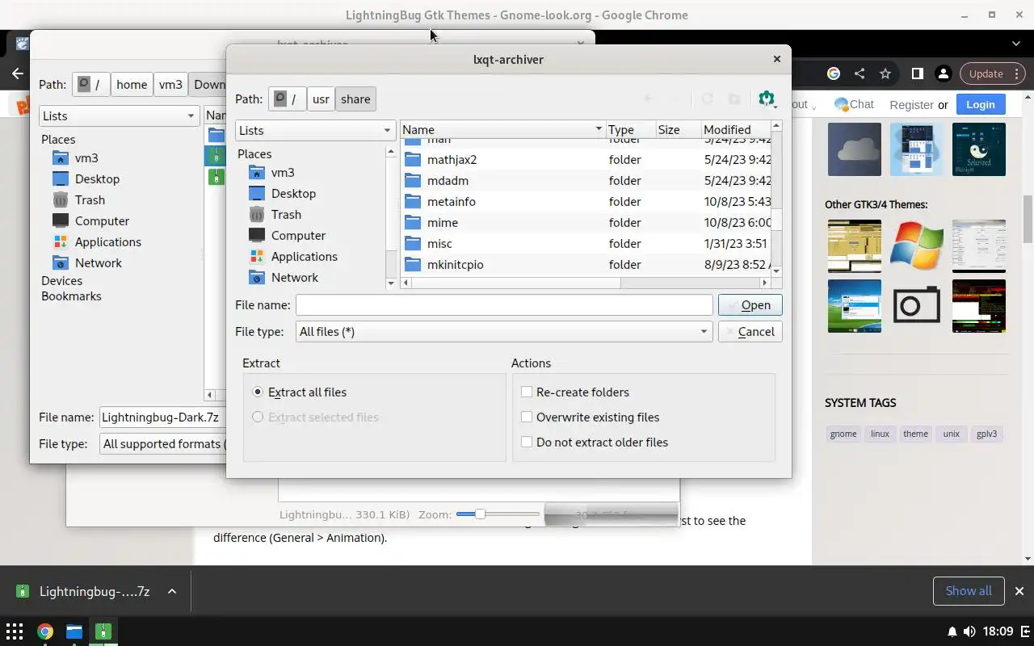
Task: Select Computer in the front dialog places
Action: tap(298, 236)
